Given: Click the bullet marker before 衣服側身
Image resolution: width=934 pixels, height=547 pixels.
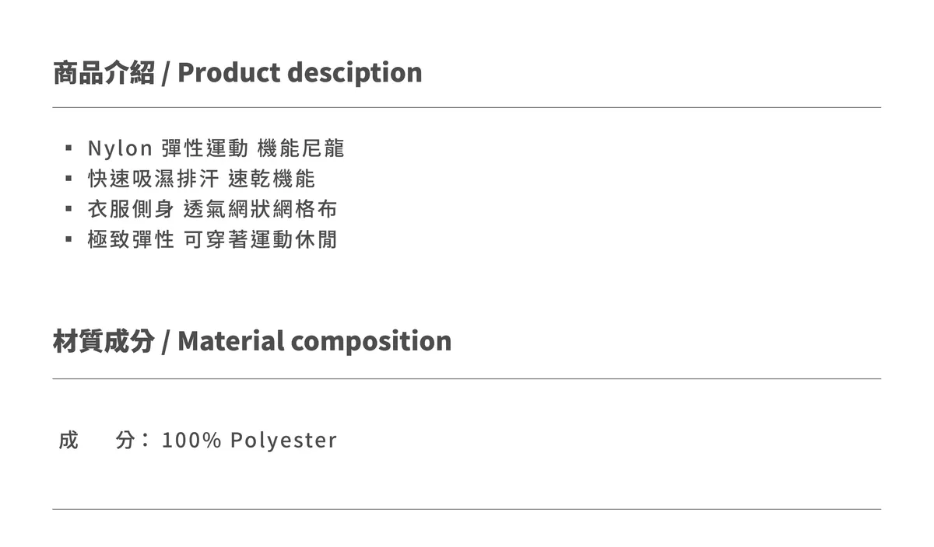Looking at the screenshot, I should coord(68,208).
